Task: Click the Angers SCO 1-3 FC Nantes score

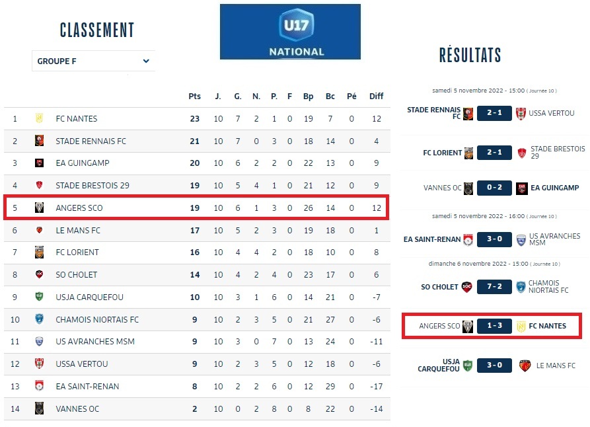Action: [494, 326]
